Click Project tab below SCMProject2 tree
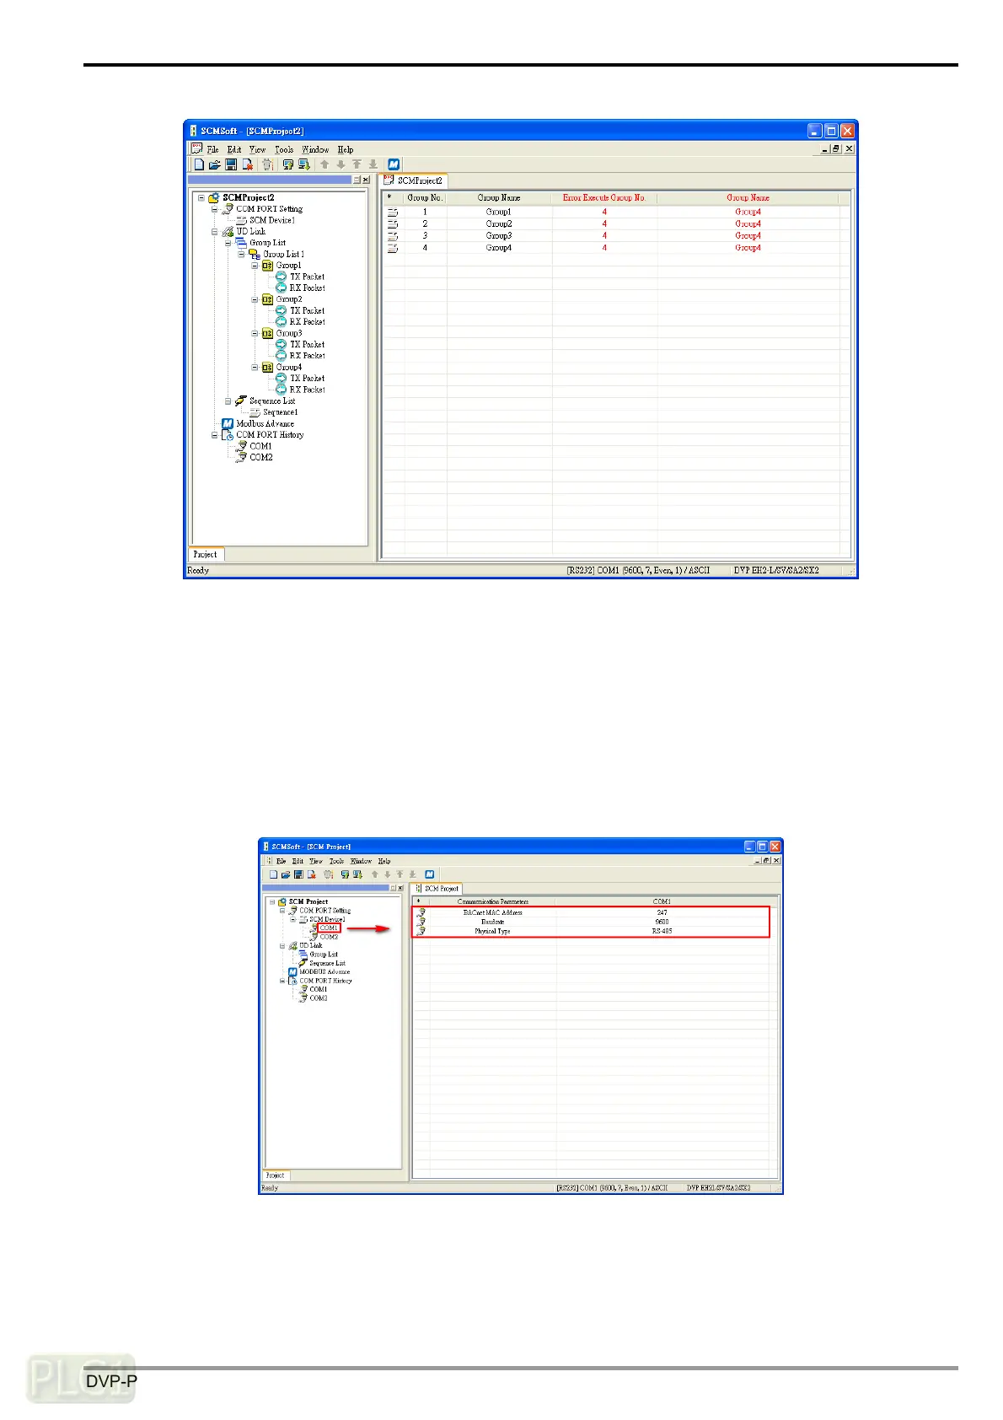1003x1420 pixels. 206,554
